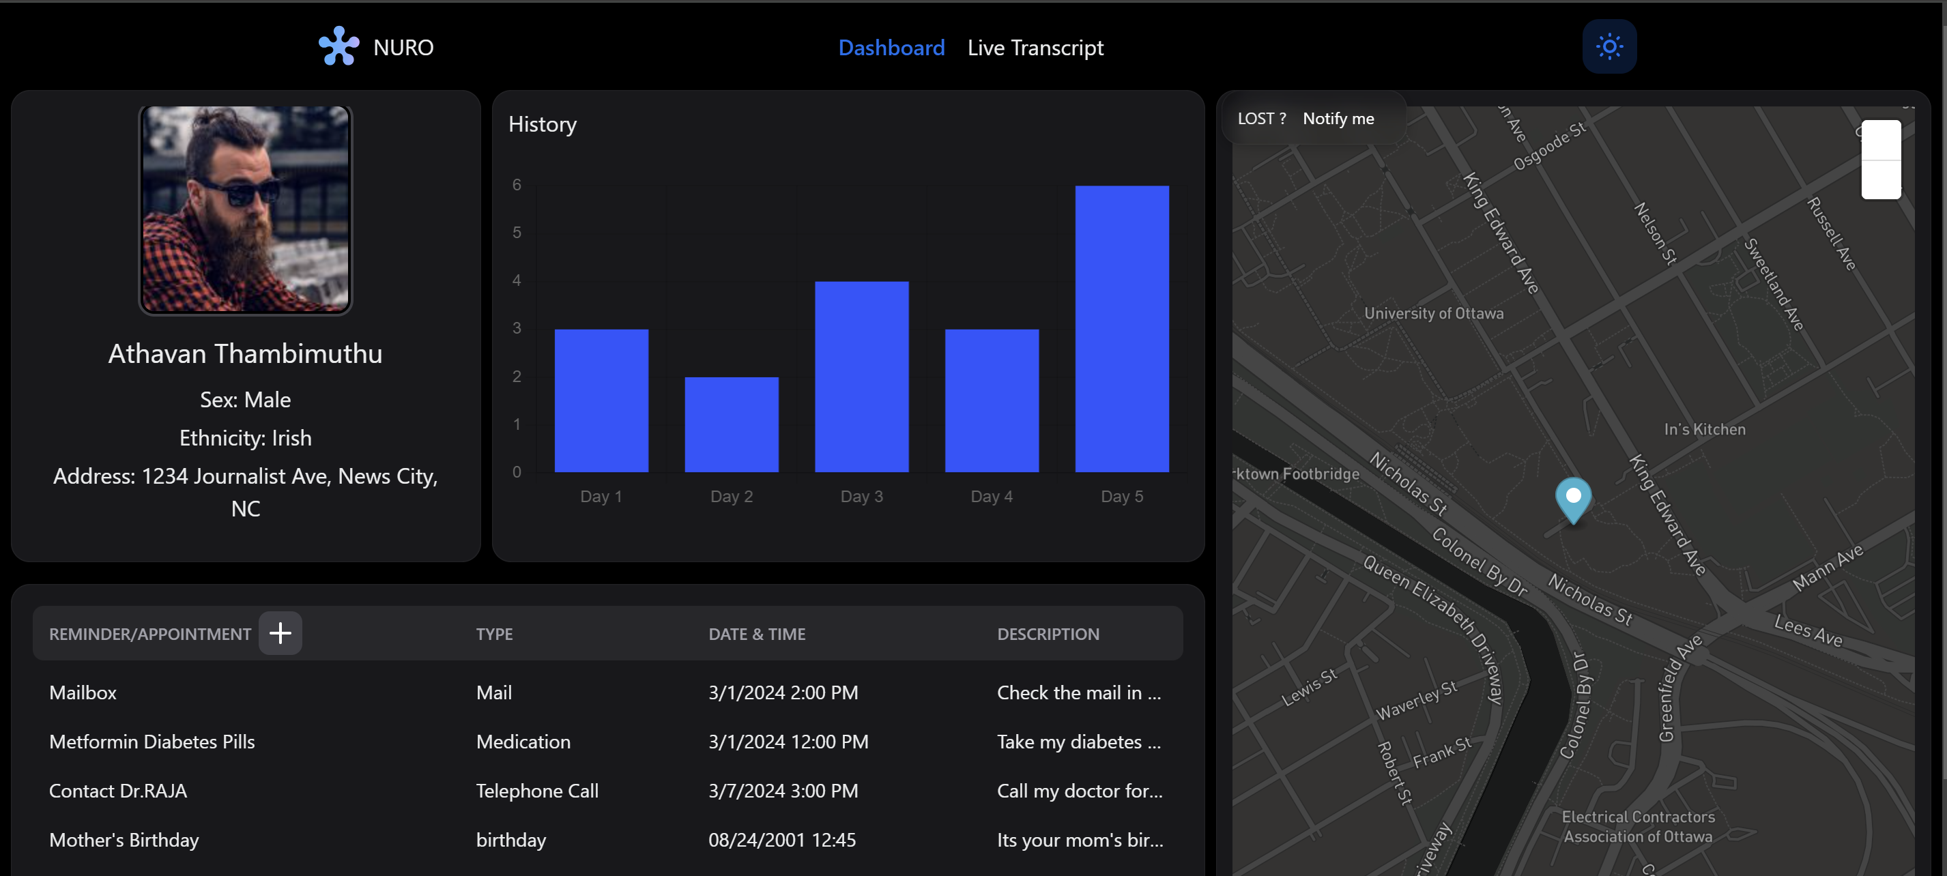Click the patient profile photo
Viewport: 1947px width, 876px height.
[246, 209]
